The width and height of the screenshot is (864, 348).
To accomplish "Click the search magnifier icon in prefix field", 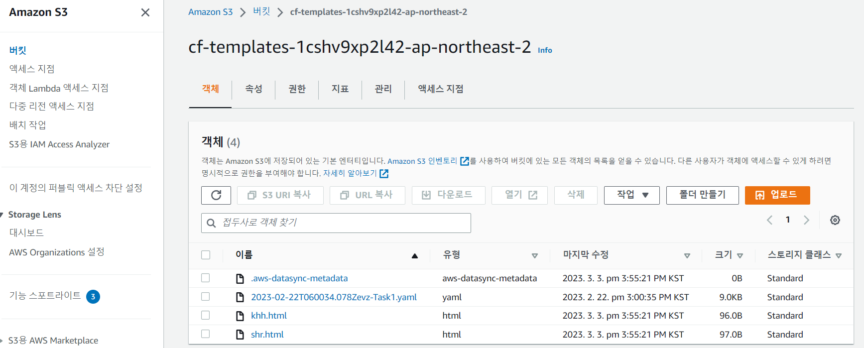I will click(x=211, y=223).
